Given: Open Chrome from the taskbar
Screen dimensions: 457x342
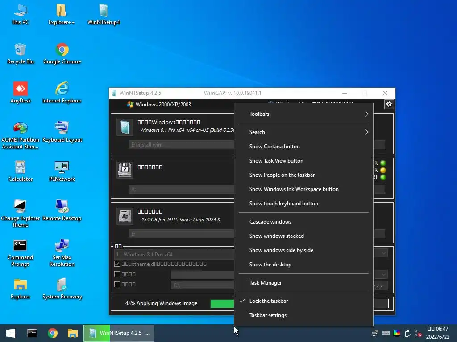Looking at the screenshot, I should [53, 333].
